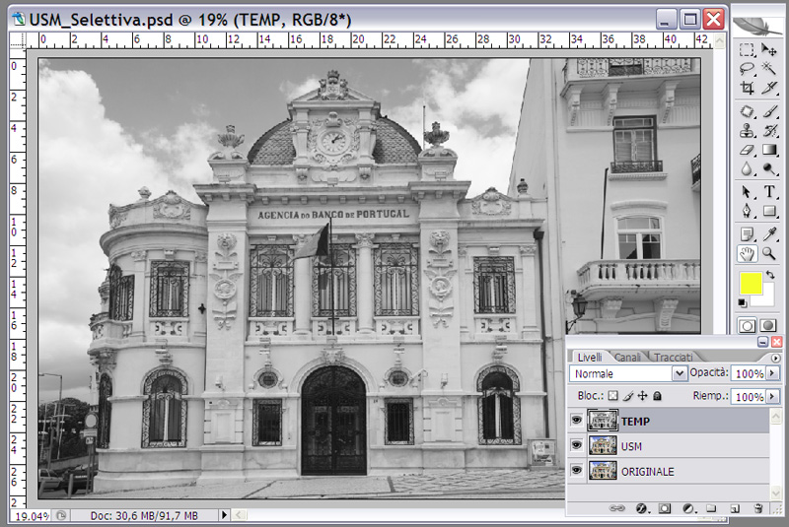Select the USM layer name
This screenshot has width=789, height=527.
[632, 446]
